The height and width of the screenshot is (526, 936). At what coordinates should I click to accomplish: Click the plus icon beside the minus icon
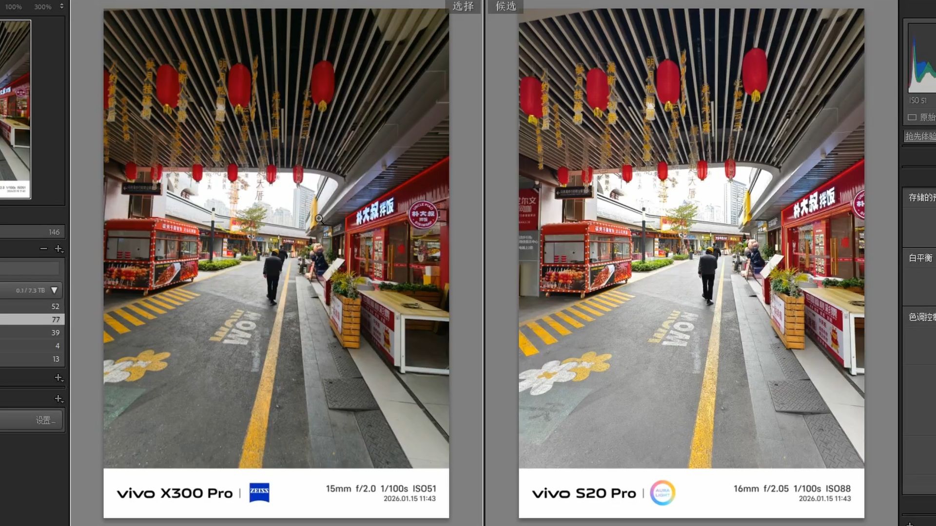[x=58, y=249]
